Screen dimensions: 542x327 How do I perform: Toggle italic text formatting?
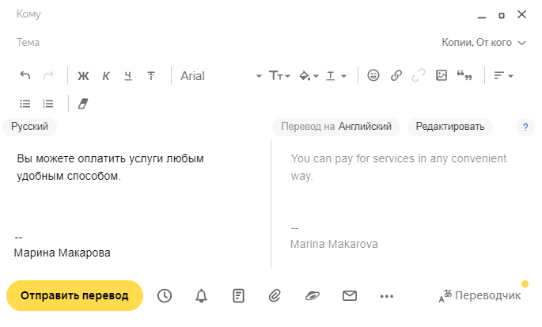pos(106,76)
